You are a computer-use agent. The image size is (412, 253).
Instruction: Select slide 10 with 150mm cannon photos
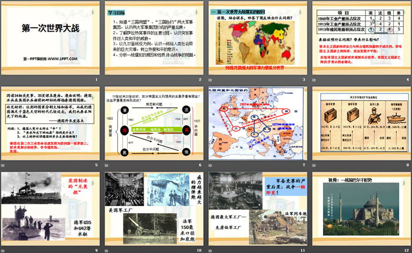click(154, 209)
